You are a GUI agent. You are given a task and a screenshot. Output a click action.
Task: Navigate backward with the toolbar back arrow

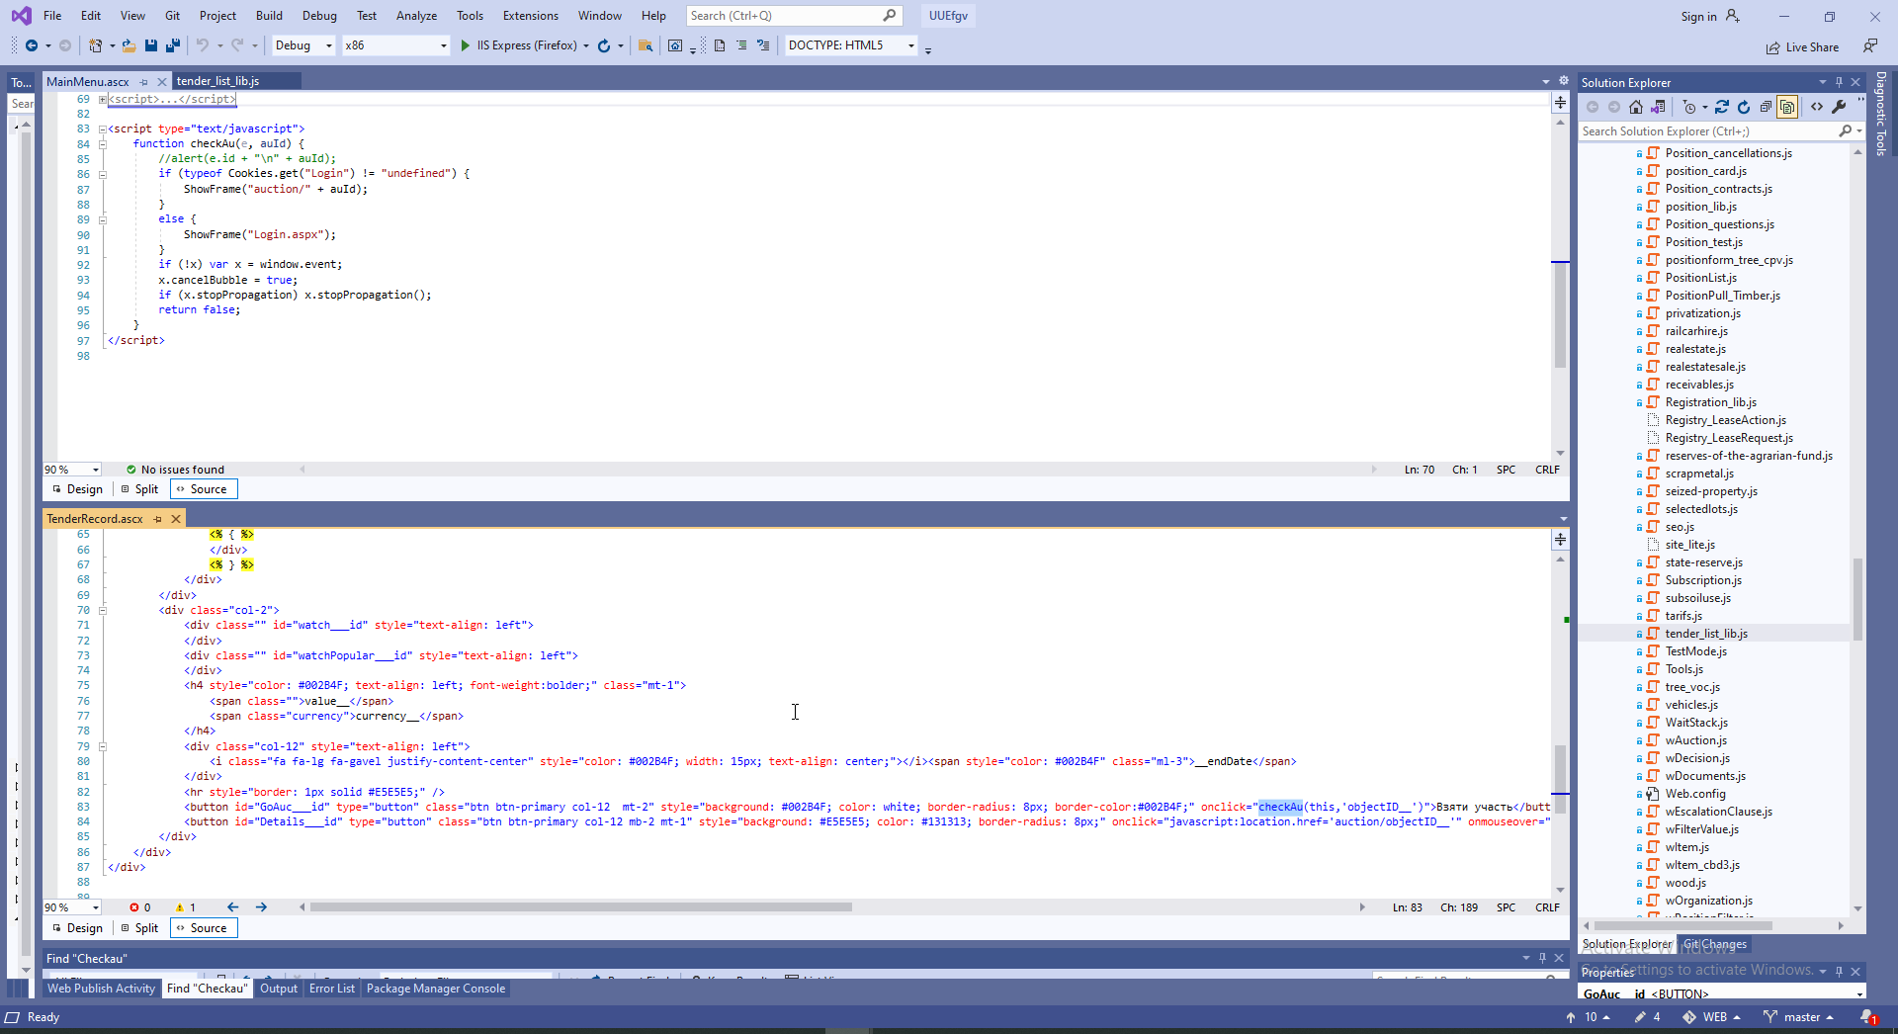(x=32, y=45)
